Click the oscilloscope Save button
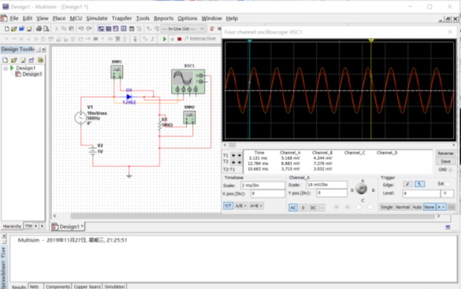461x289 pixels. point(445,161)
